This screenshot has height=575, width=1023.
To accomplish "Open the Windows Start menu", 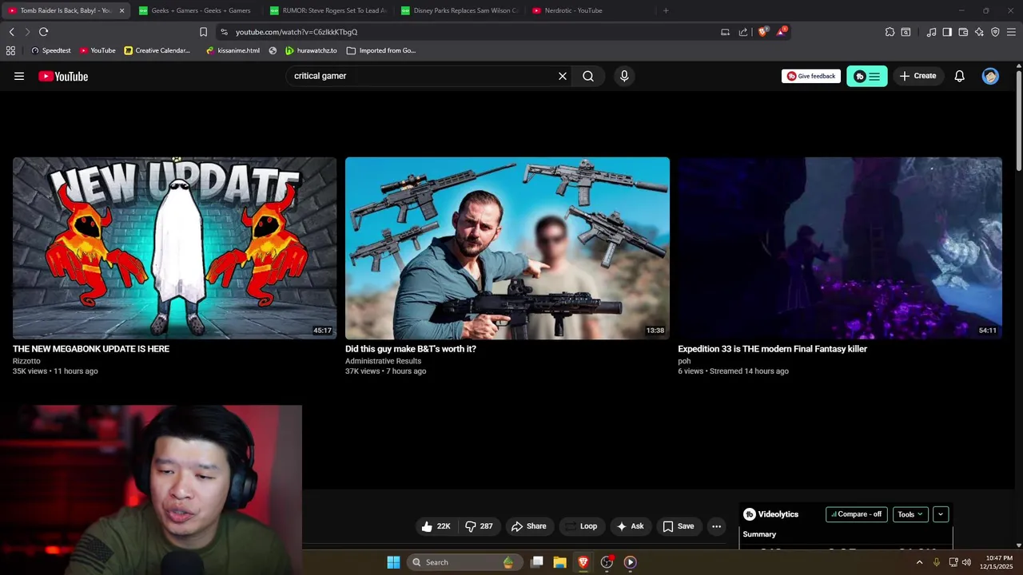I will coord(393,562).
